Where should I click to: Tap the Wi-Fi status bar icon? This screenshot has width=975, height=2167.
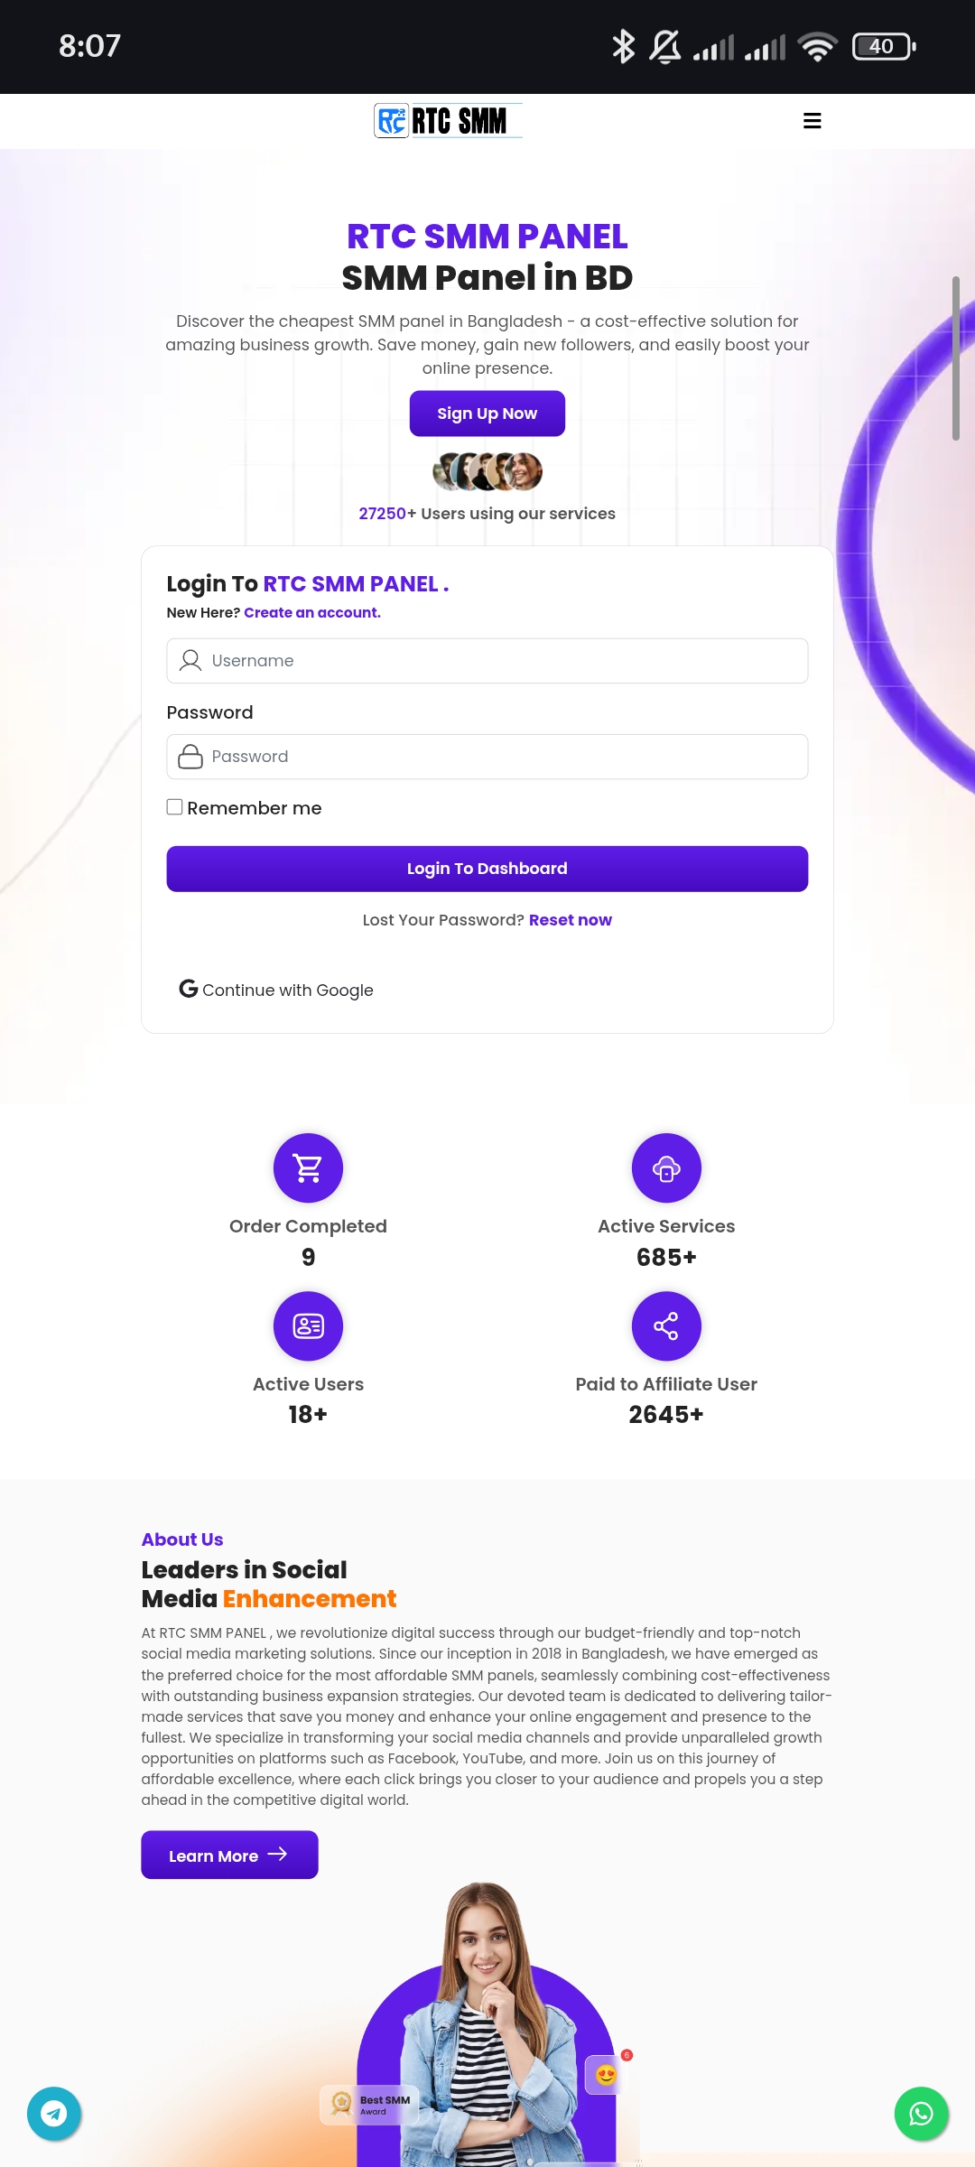(x=818, y=46)
